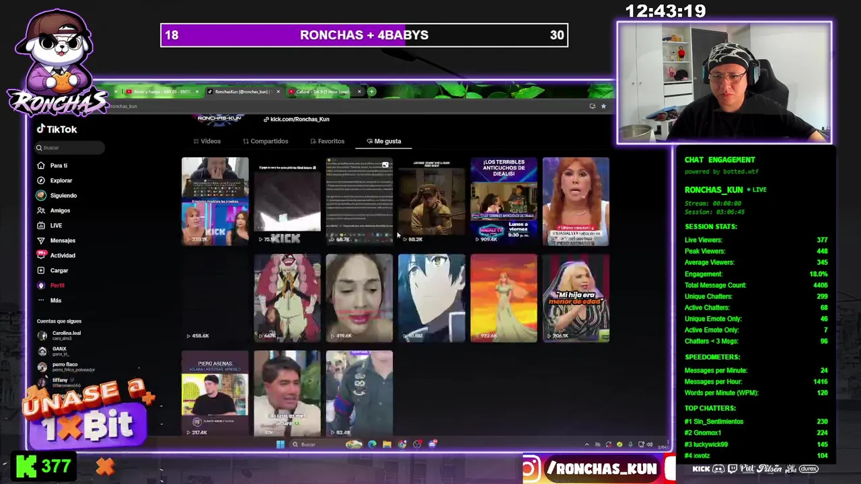Open the video thumbnail with 82.4K views
This screenshot has width=861, height=484.
point(359,393)
